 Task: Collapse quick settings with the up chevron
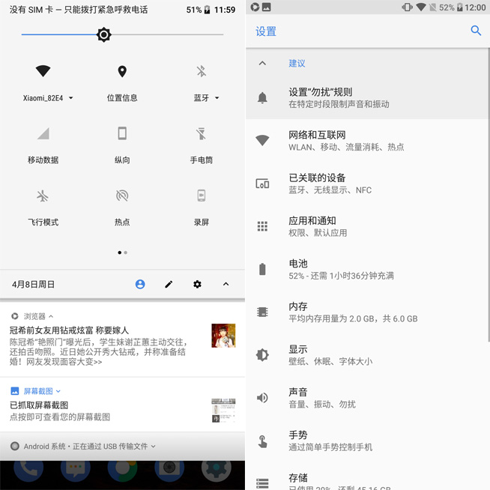coord(226,285)
